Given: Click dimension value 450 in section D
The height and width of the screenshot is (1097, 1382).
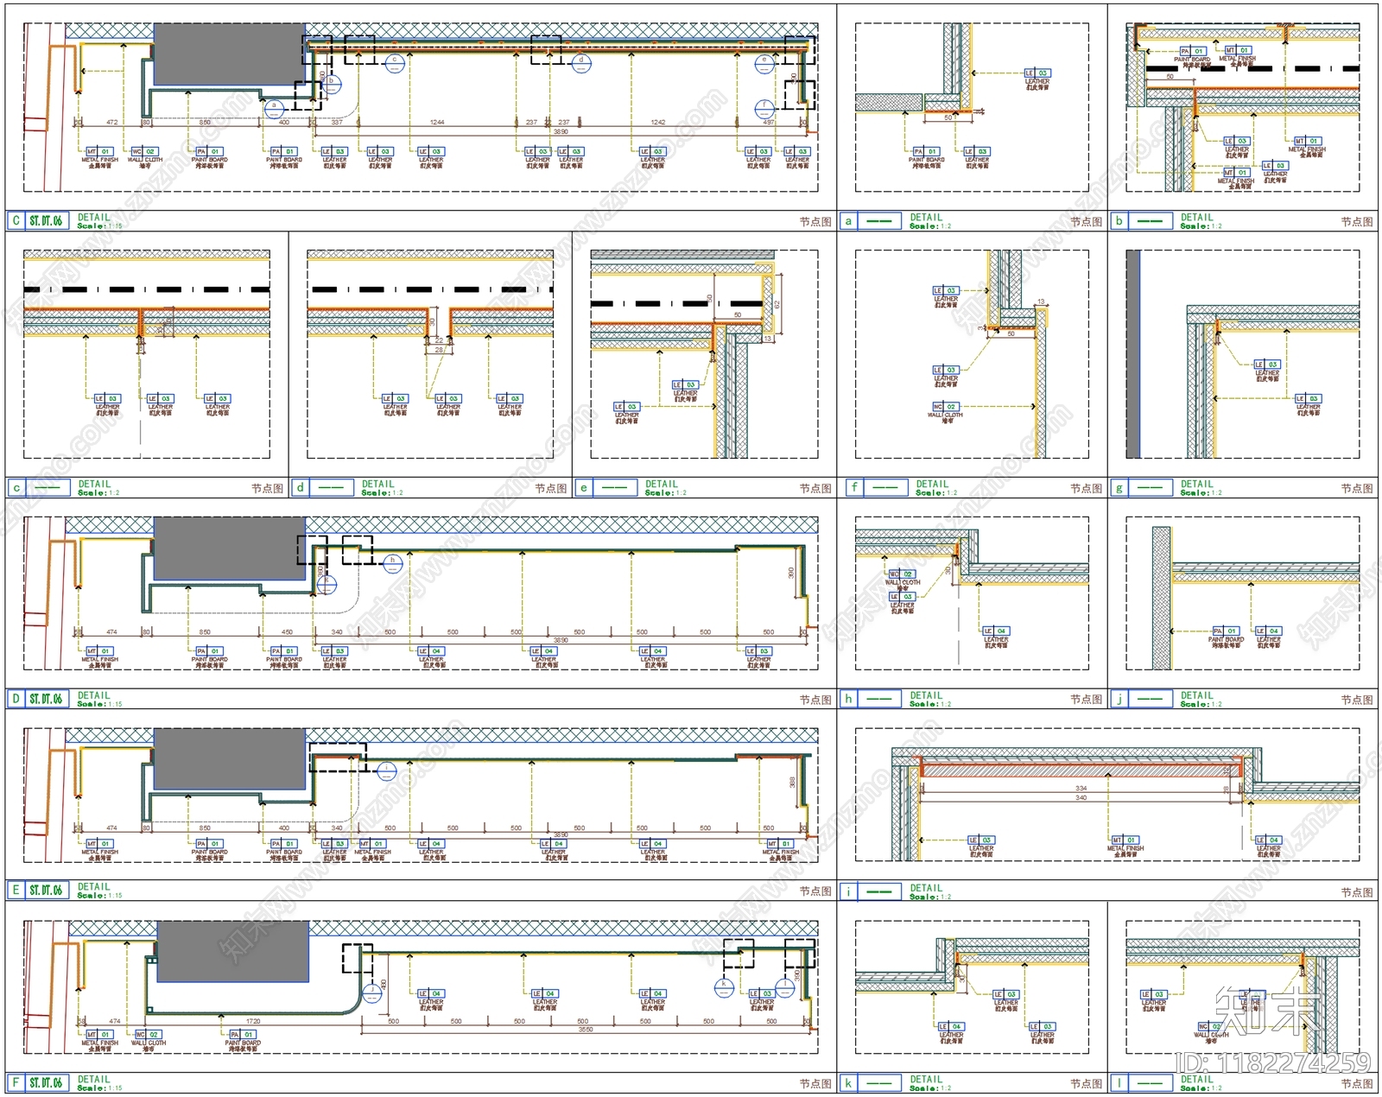Looking at the screenshot, I should point(288,632).
